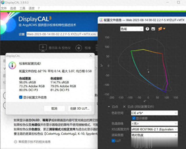Viewport: 186px width, 149px height.
Task: Click the info icon in completion dialog
Action: (12, 65)
